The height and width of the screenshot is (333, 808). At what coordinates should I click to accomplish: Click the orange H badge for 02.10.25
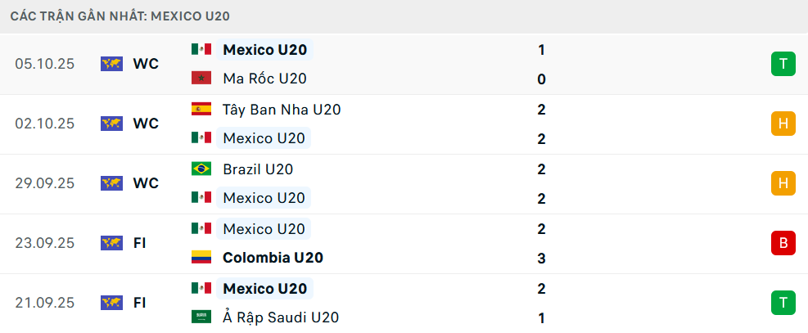pyautogui.click(x=783, y=124)
